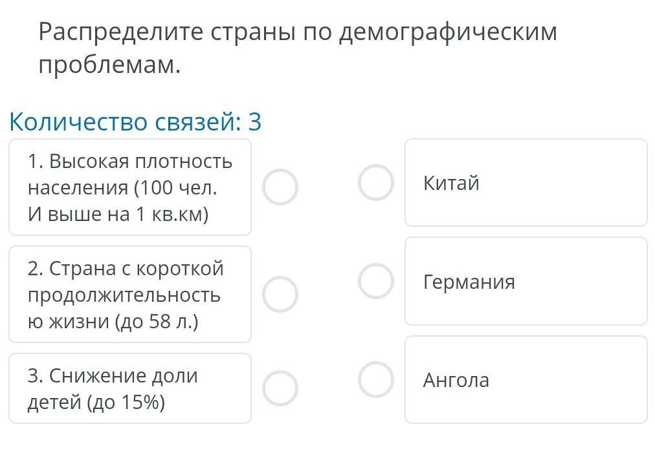Click the '(до 58 л.)' text in option 2
Viewport: 655px width, 462px height.
click(x=156, y=321)
